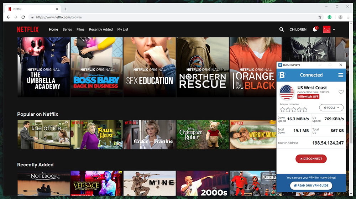Close the Buffered VPN window
The width and height of the screenshot is (356, 199).
tap(341, 65)
